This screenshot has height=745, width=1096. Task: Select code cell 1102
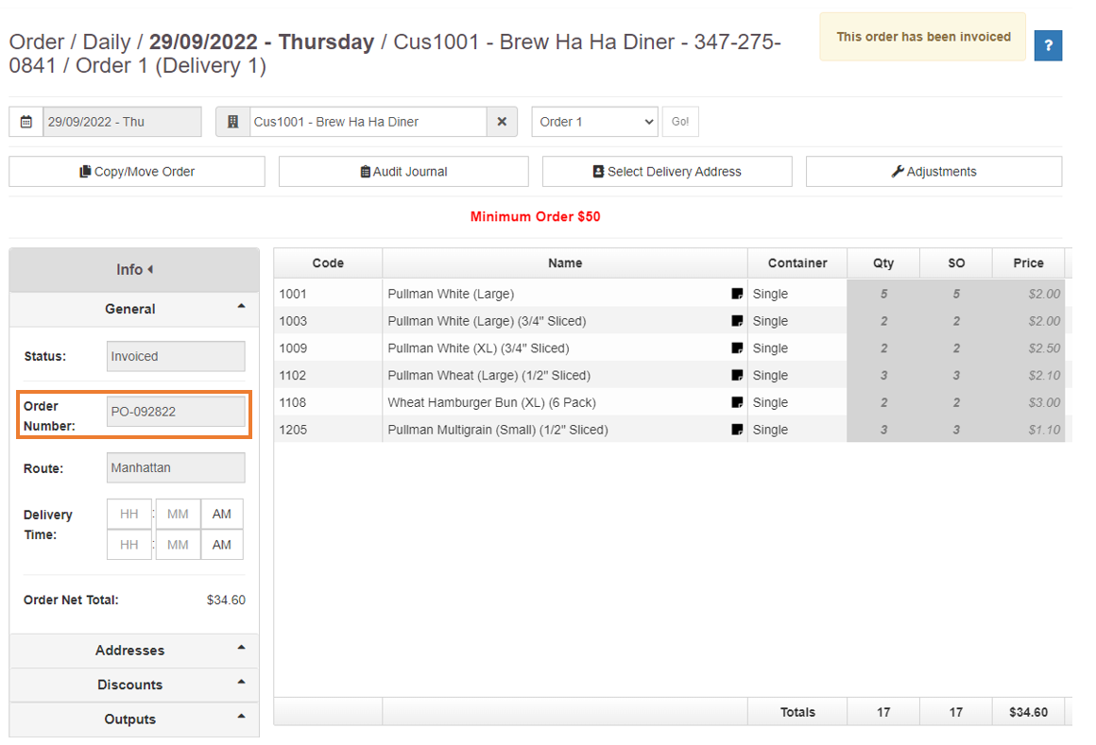click(x=328, y=376)
